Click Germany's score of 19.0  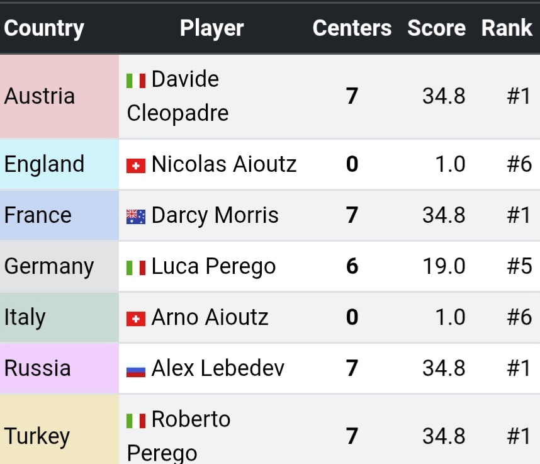pyautogui.click(x=444, y=266)
